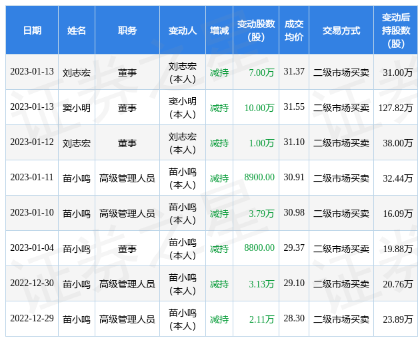This screenshot has width=418, height=342.
Task: Click the 成交均价 column header
Action: (294, 31)
